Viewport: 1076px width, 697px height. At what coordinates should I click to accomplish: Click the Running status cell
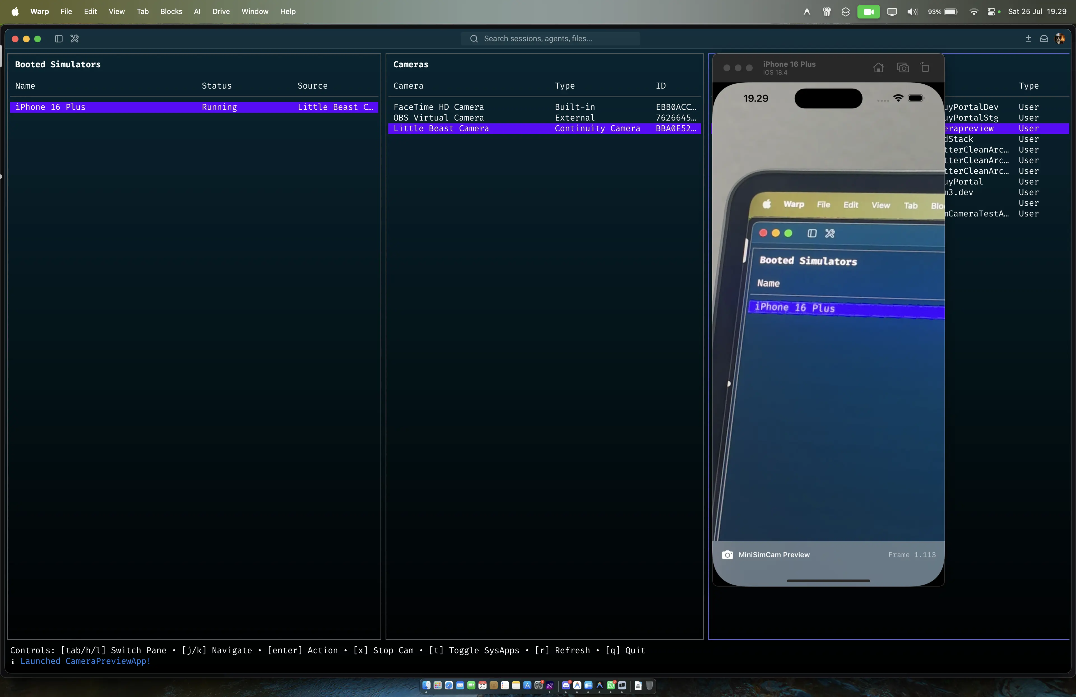(x=219, y=107)
